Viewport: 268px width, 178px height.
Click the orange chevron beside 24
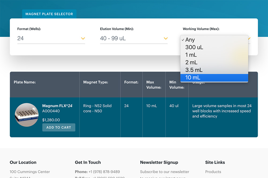(83, 38)
